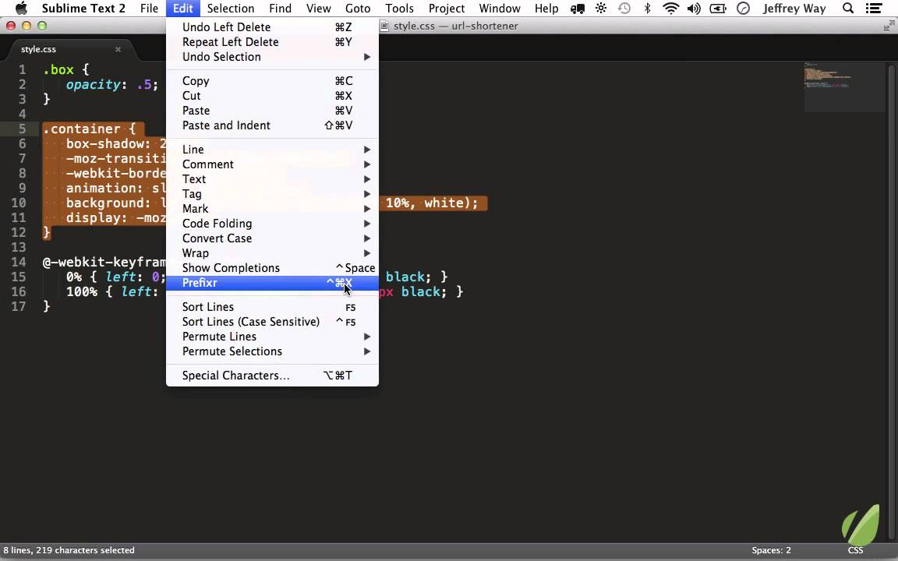Open the View menu
The image size is (898, 561).
(318, 8)
